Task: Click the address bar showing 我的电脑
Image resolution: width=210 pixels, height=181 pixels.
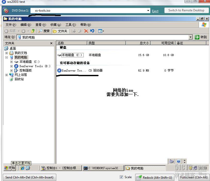Action: [x=102, y=37]
